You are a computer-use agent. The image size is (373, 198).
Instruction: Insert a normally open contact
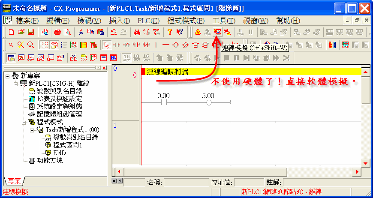pyautogui.click(x=117, y=45)
